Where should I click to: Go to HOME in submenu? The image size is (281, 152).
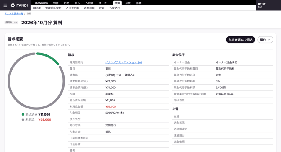37,8
